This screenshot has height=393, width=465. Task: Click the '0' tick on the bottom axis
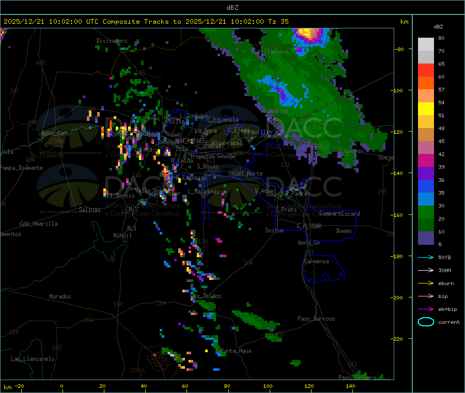pos(61,386)
